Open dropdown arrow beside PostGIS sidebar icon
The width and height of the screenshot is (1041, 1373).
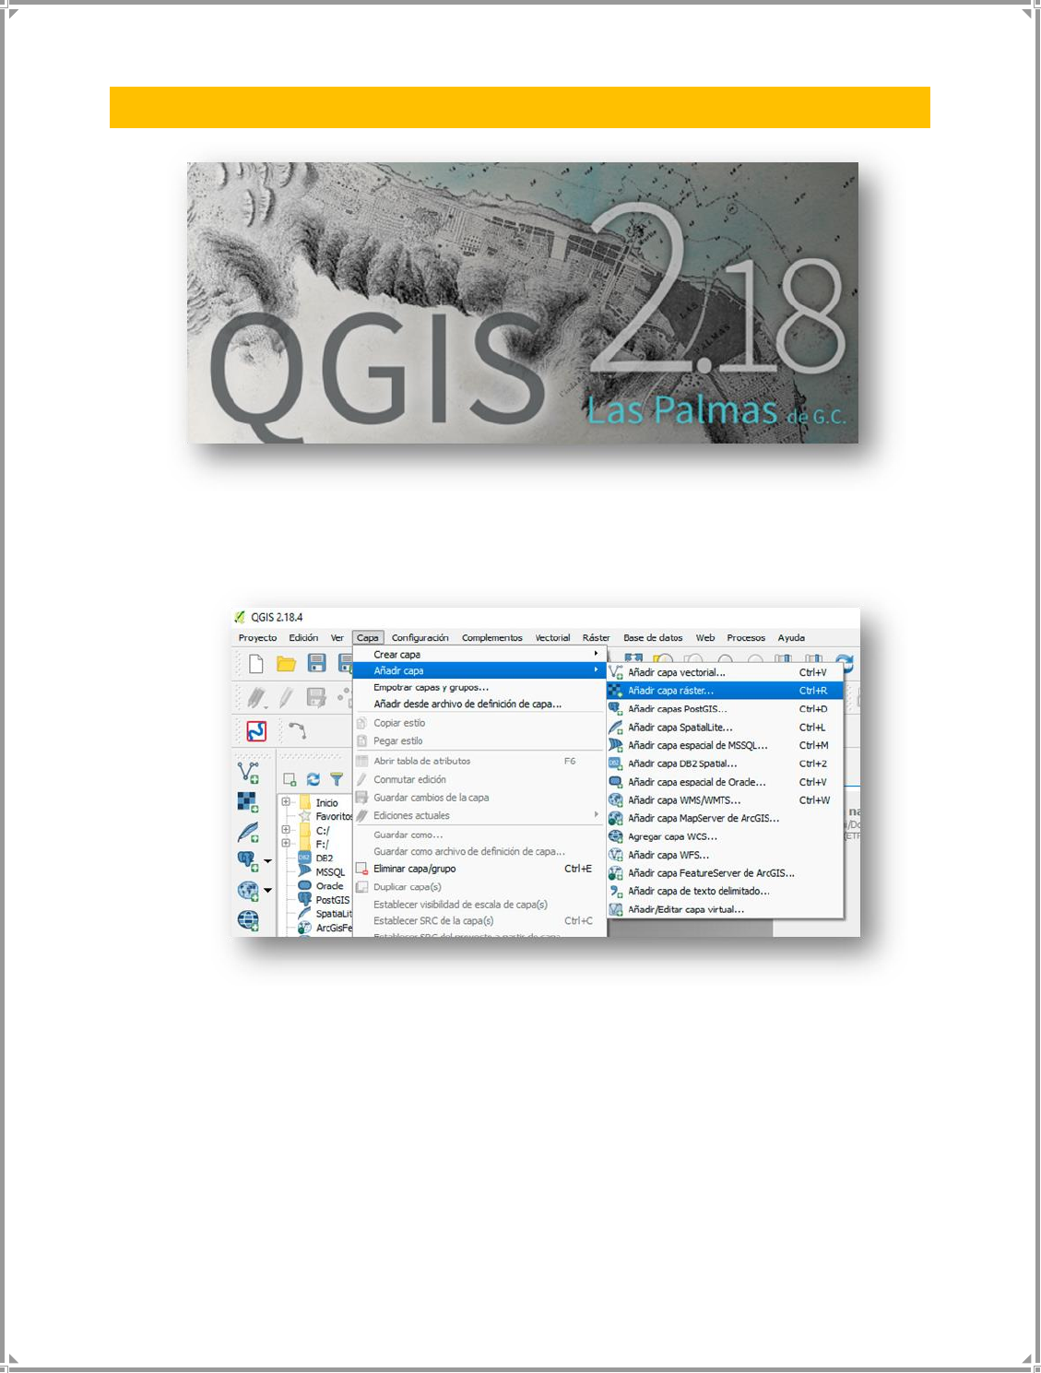pos(268,861)
